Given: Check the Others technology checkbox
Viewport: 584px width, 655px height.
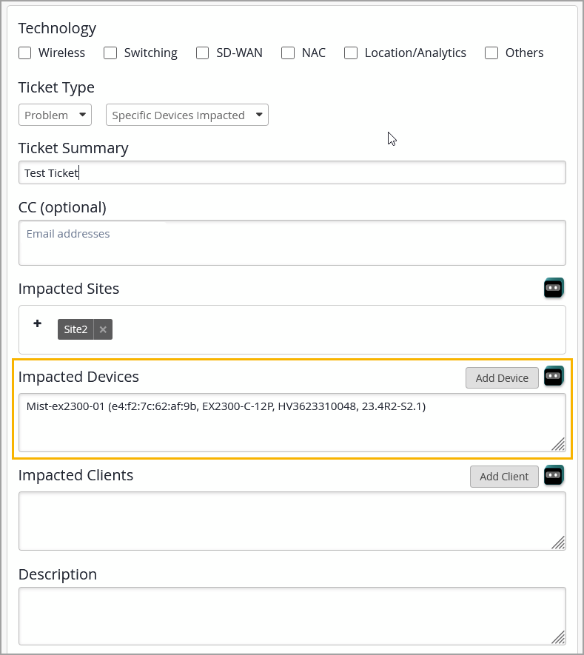Looking at the screenshot, I should click(x=491, y=53).
